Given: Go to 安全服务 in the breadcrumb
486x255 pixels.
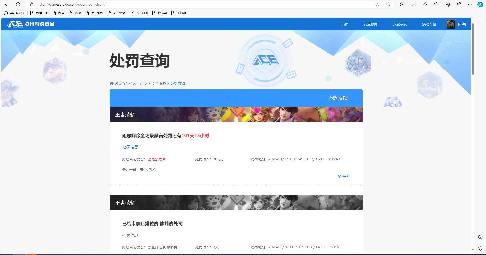Looking at the screenshot, I should pyautogui.click(x=159, y=84).
